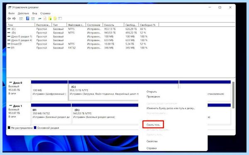The height and width of the screenshot is (155, 249).
Task: Click the black Не распределена legend swatch
Action: (9, 128)
